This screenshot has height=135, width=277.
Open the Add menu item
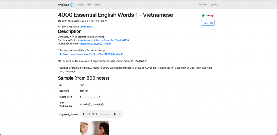[89, 5]
